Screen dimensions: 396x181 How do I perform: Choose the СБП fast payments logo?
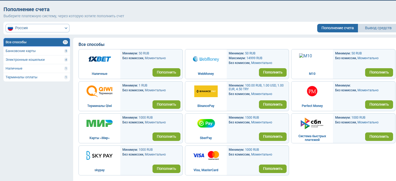click(312, 123)
